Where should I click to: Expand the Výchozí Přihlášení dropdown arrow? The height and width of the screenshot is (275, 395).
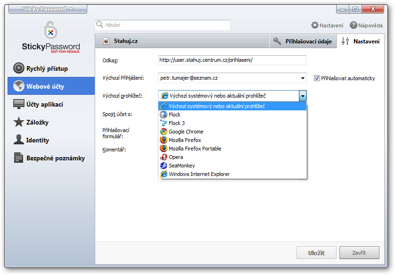[x=303, y=78]
